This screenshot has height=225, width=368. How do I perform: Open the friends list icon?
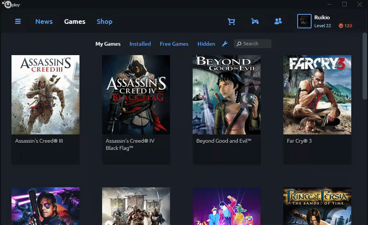pyautogui.click(x=278, y=21)
